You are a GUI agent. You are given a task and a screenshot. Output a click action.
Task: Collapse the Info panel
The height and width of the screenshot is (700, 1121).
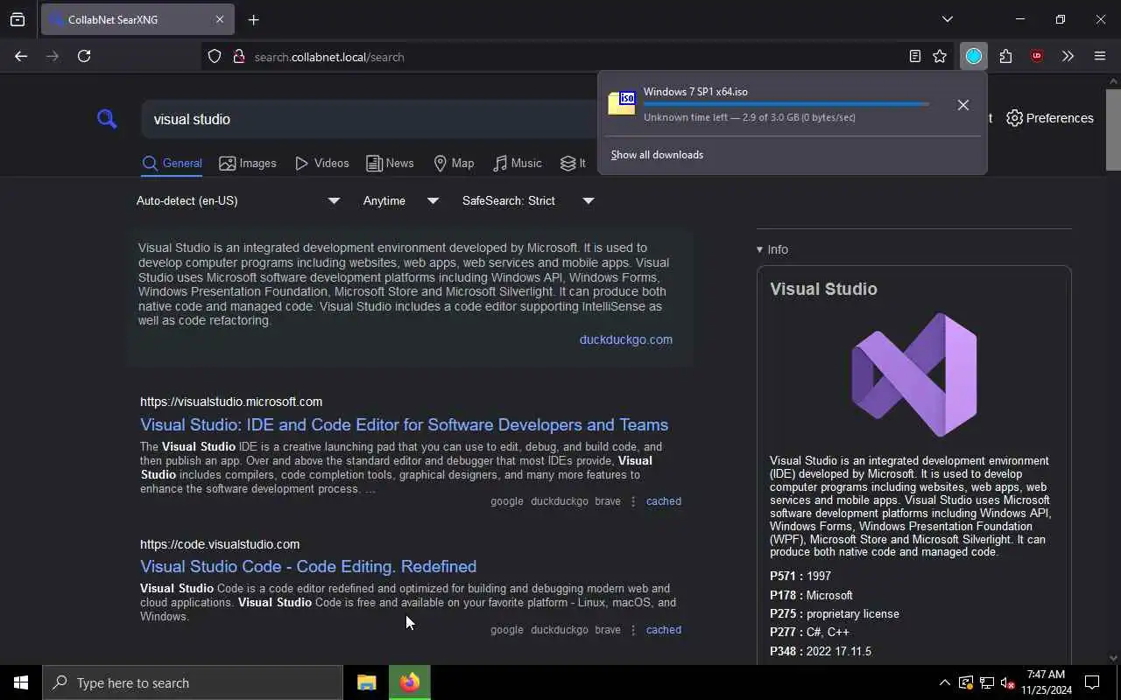(x=772, y=249)
